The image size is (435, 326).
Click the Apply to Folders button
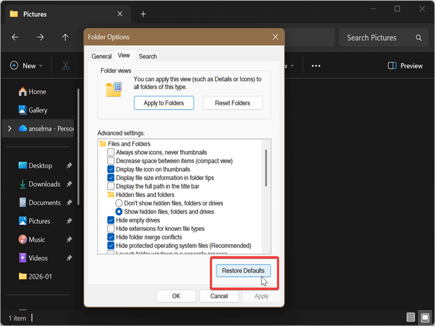click(164, 103)
